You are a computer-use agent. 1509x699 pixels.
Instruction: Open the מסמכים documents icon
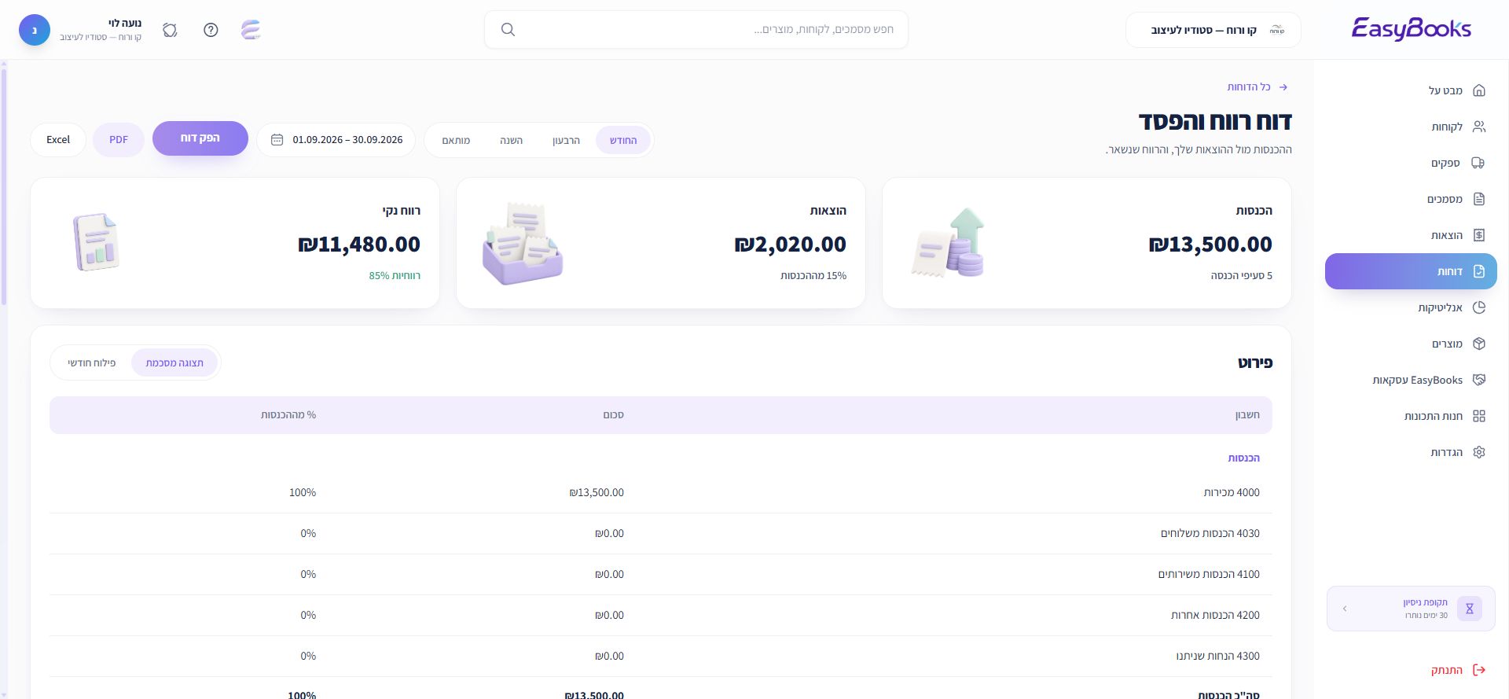coord(1478,199)
